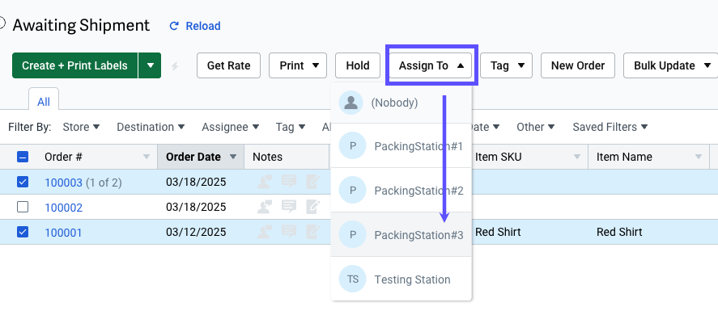Expand the Assignee filter
This screenshot has height=315, width=718.
pos(231,127)
